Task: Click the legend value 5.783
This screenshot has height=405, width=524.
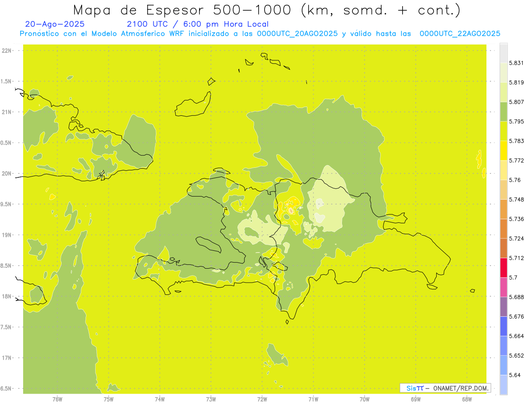Action: pos(516,141)
